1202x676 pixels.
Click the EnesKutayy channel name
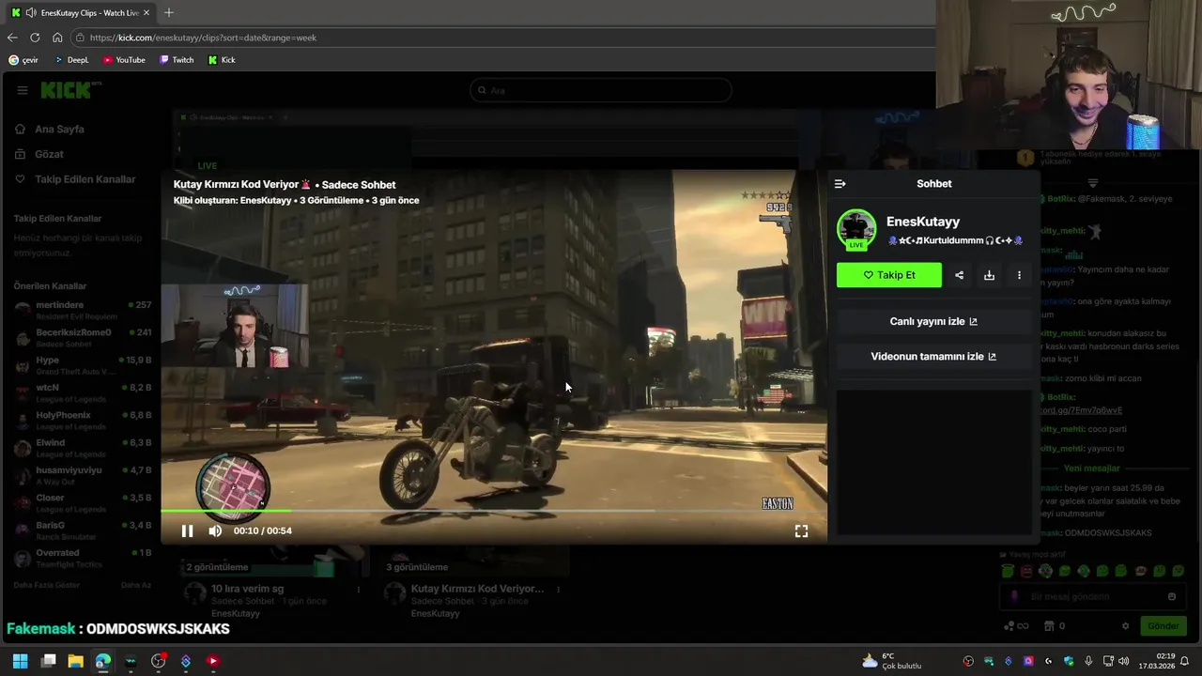[x=923, y=222]
